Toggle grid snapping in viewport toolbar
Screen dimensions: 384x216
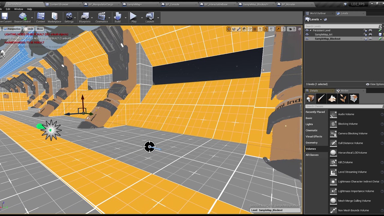pos(255,29)
